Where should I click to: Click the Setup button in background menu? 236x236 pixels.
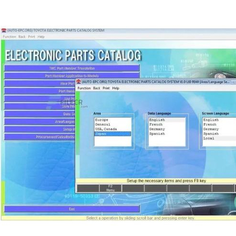click(39, 129)
